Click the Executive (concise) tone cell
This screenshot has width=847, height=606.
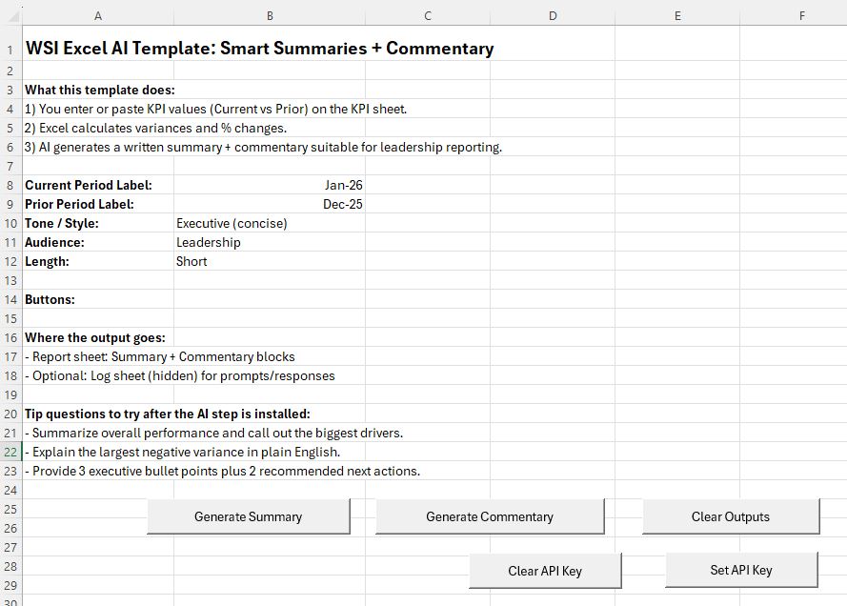click(270, 223)
